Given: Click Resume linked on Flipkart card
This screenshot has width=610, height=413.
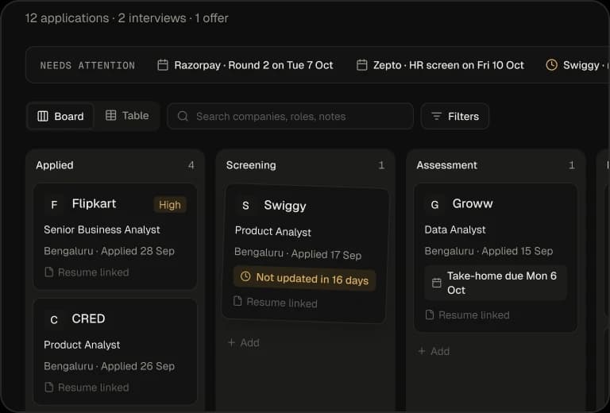Looking at the screenshot, I should click(x=87, y=272).
